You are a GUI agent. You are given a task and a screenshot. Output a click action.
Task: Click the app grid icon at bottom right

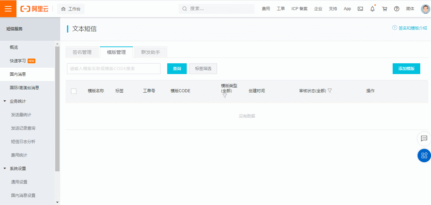[424, 156]
